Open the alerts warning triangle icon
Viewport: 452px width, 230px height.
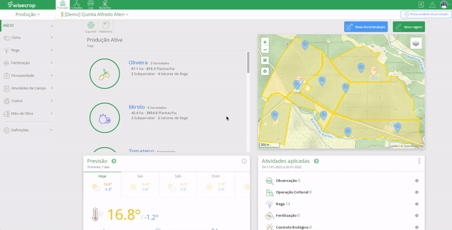pos(432,5)
